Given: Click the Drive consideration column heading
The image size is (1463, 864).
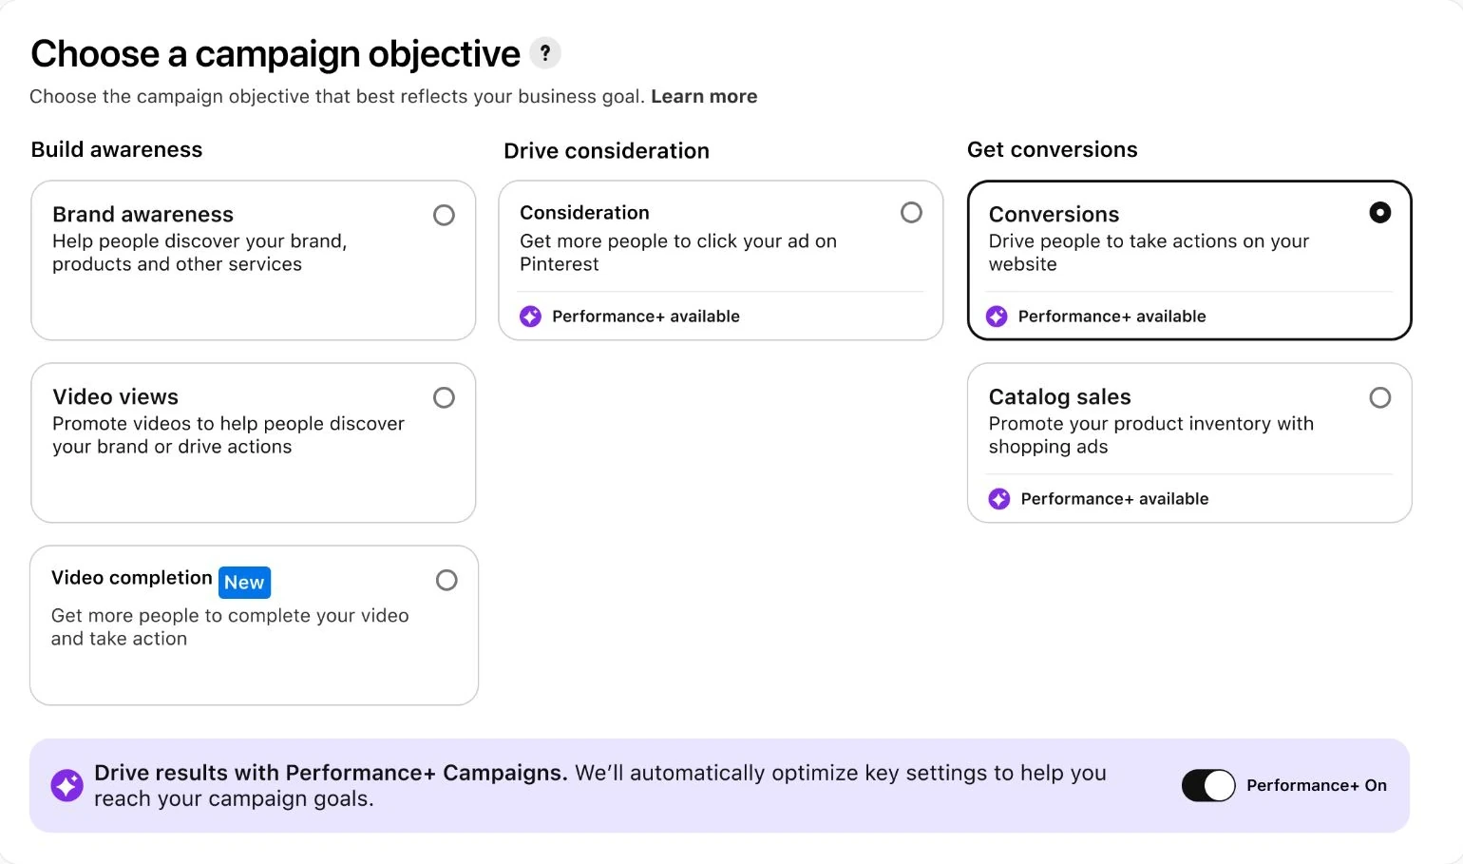Looking at the screenshot, I should (606, 151).
